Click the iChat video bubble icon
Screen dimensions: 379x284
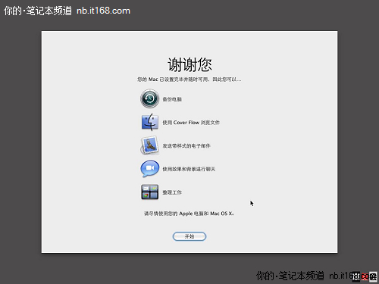(150, 169)
